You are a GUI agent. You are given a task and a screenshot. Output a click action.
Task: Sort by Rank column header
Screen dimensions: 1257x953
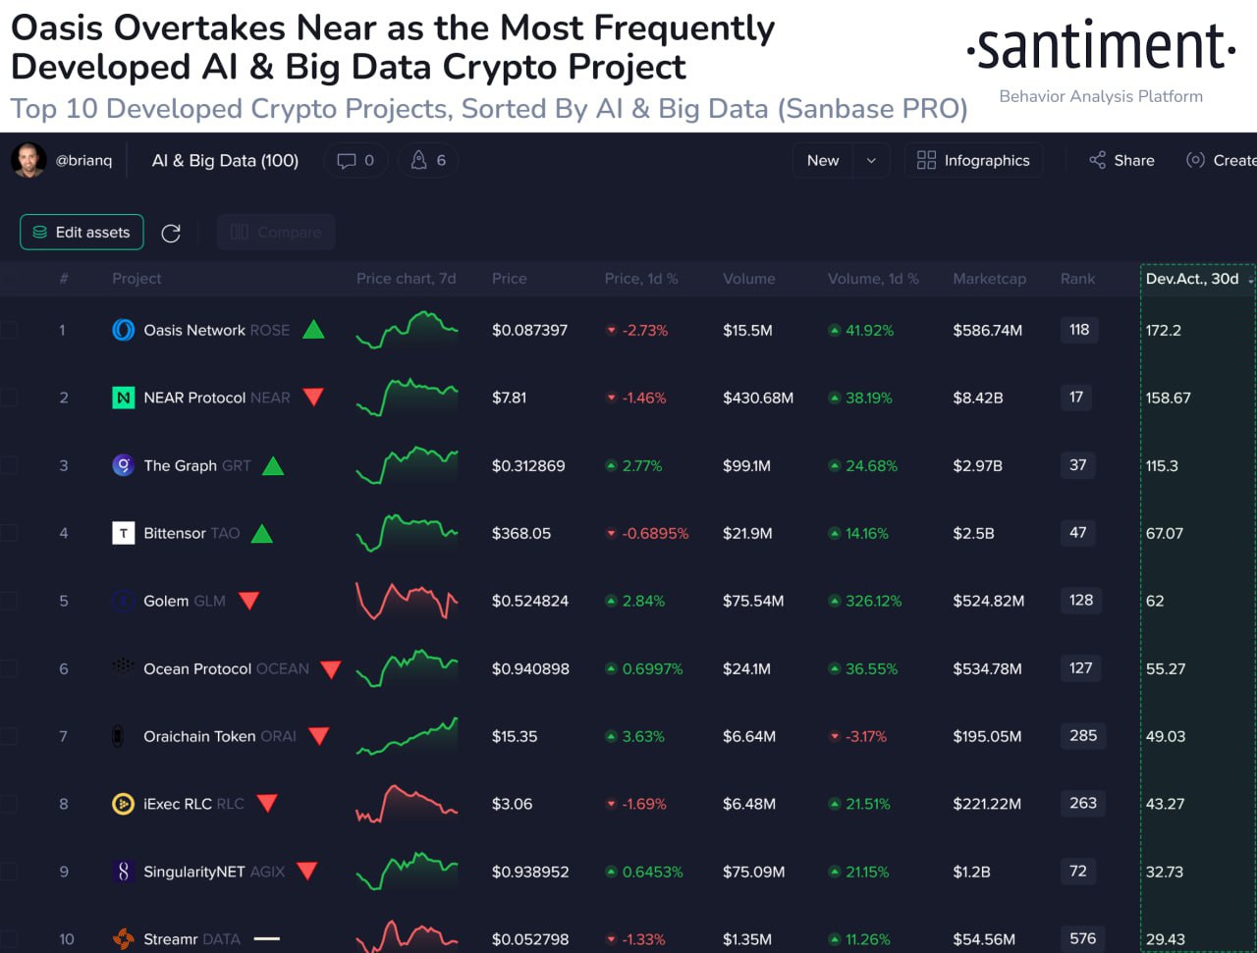(x=1077, y=279)
